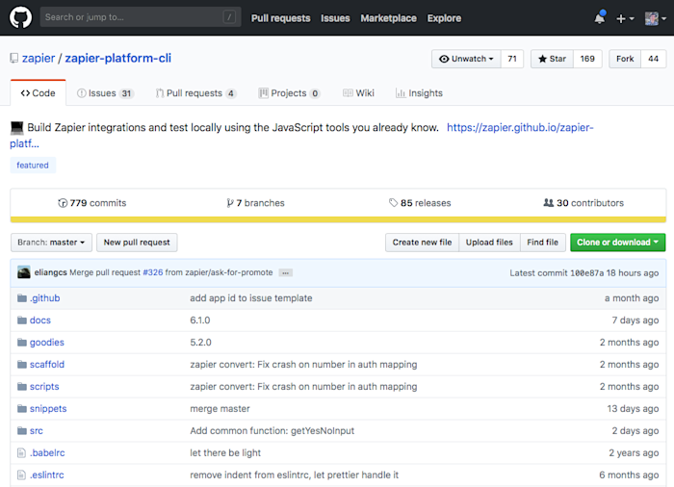Click the docs folder icon
Viewport: 674px width, 487px height.
coord(22,320)
